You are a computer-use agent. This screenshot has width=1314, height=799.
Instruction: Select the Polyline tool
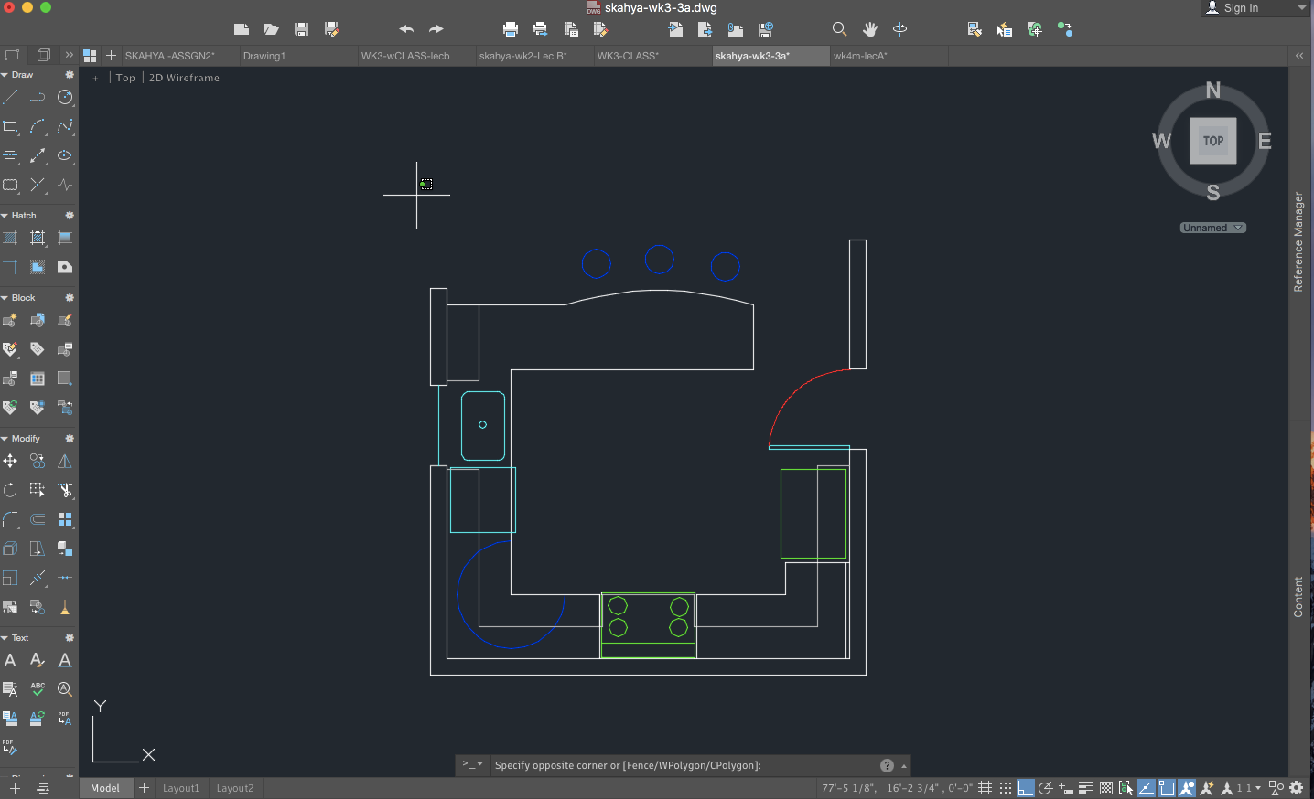(38, 98)
